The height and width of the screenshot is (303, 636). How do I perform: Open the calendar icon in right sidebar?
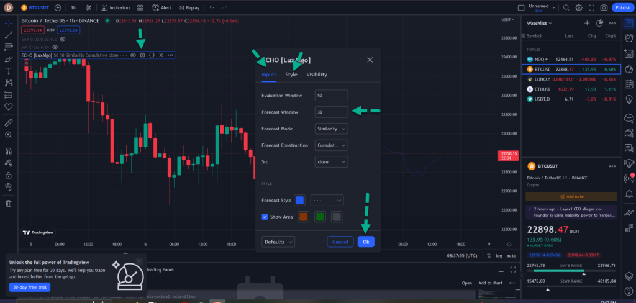[x=629, y=84]
